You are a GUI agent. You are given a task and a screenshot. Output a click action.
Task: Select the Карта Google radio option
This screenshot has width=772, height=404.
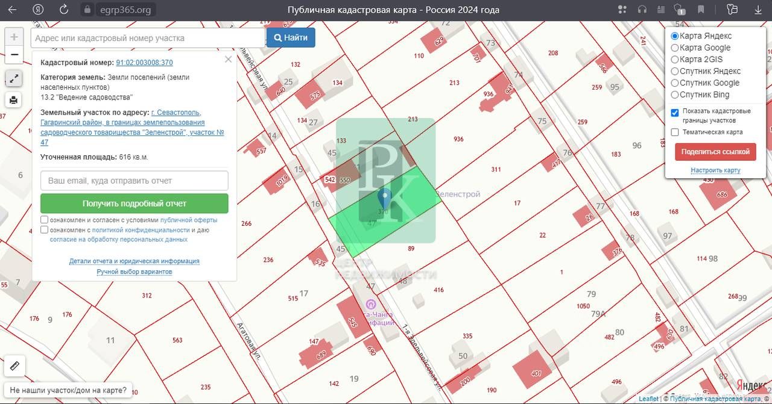tap(675, 48)
